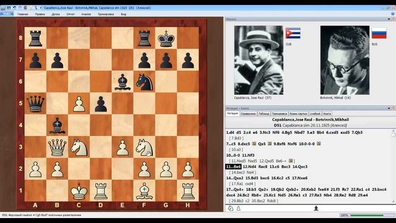Jump to move 7.Qb3 in notation

(x=357, y=132)
